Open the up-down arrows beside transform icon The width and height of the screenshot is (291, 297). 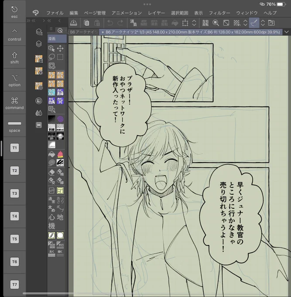point(194,23)
